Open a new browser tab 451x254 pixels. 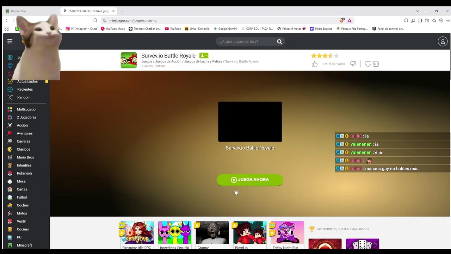[x=122, y=11]
